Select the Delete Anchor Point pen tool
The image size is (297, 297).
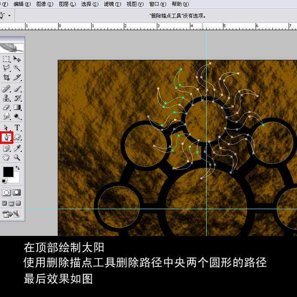[x=7, y=137]
